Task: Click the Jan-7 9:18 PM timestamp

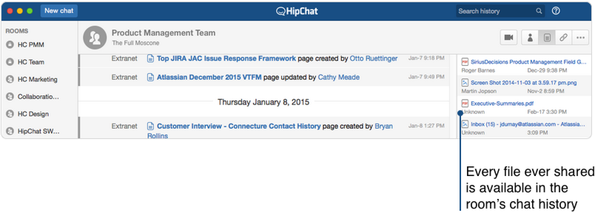Action: pyautogui.click(x=426, y=58)
